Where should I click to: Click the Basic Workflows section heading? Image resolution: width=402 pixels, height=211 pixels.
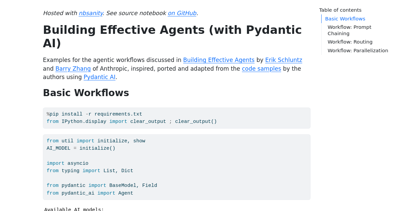(86, 93)
